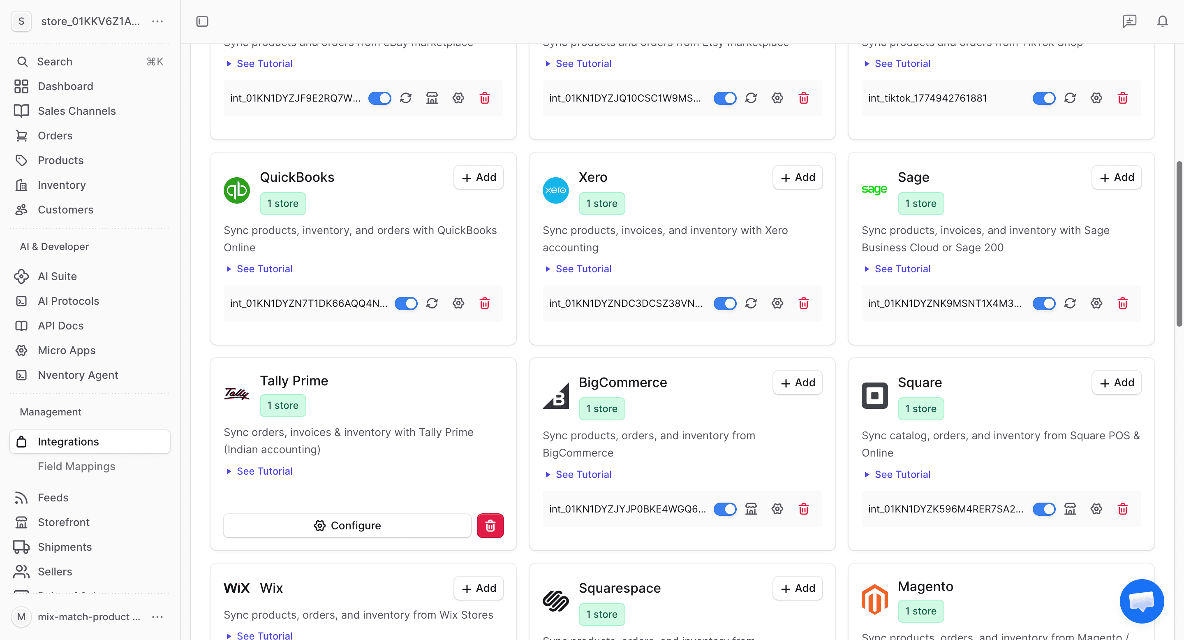
Task: Sync int_tiktok_1774942761881 integration
Action: [x=1070, y=98]
